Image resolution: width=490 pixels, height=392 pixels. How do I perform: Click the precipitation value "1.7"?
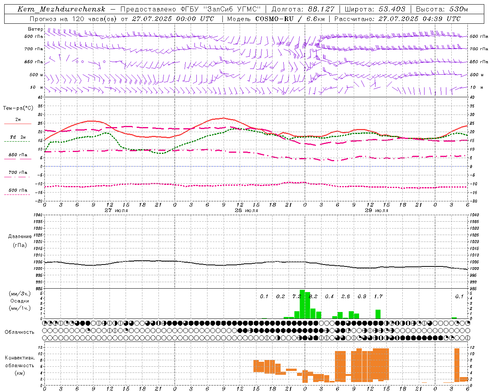point(378,296)
